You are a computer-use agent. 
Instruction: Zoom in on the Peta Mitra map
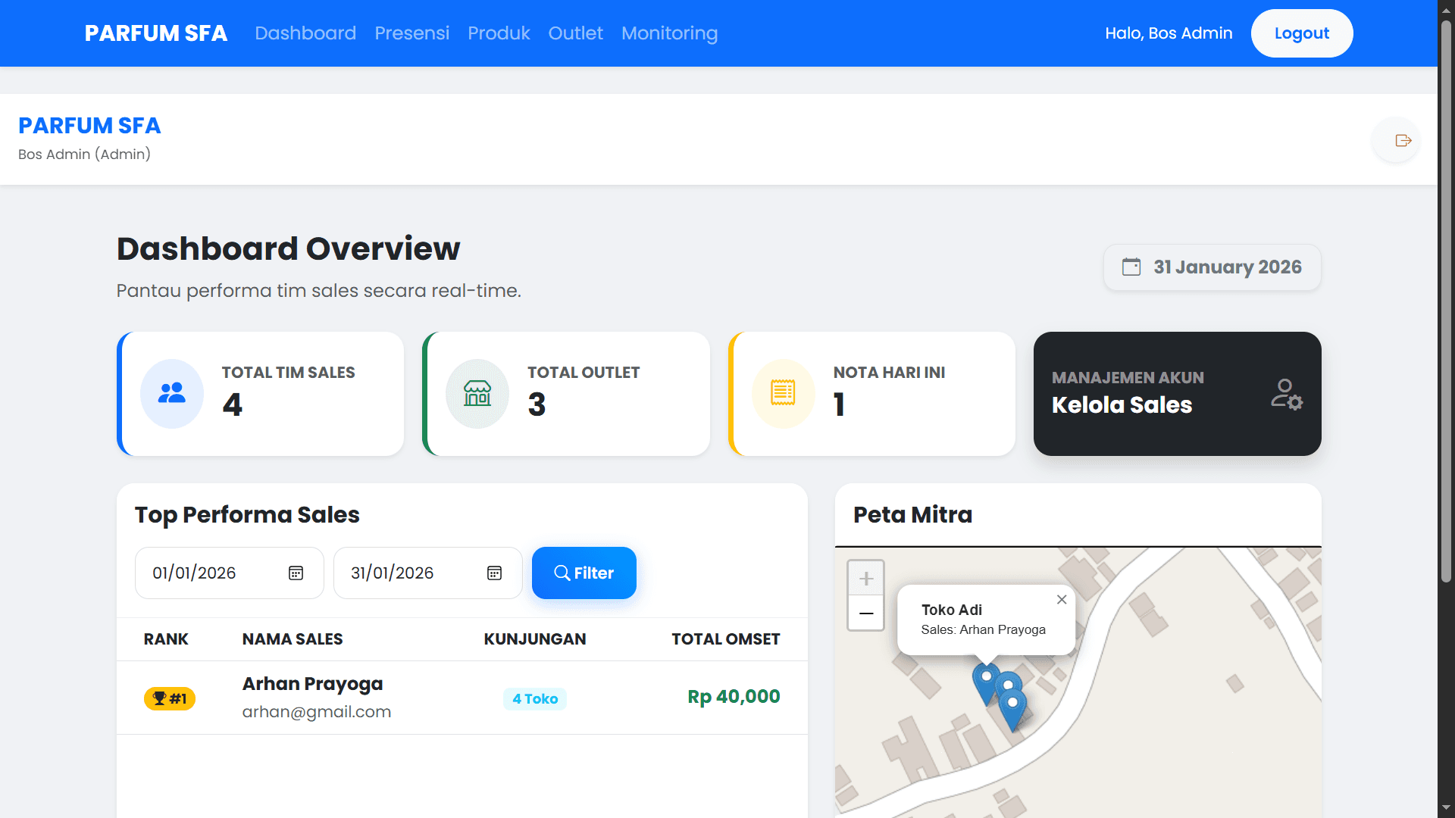click(866, 579)
